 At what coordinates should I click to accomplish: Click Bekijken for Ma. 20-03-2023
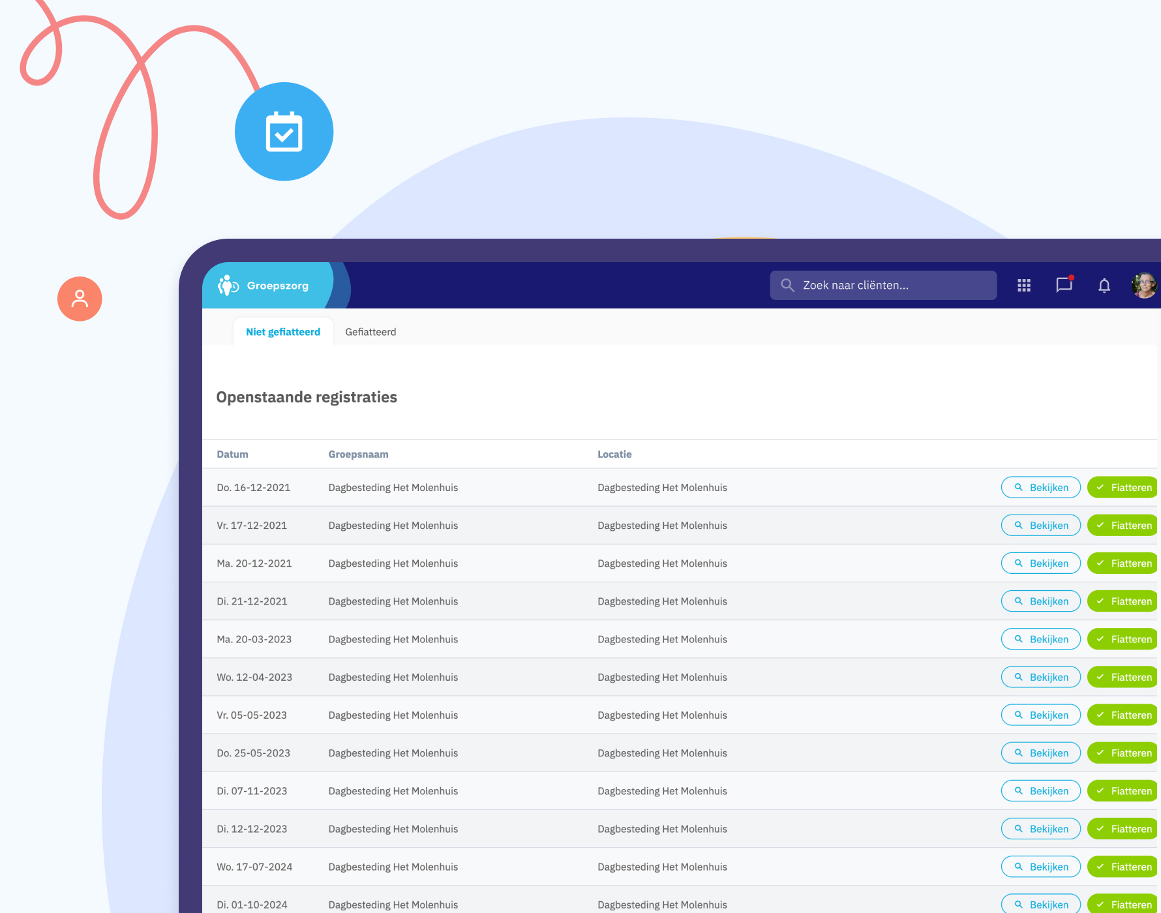[1040, 638]
